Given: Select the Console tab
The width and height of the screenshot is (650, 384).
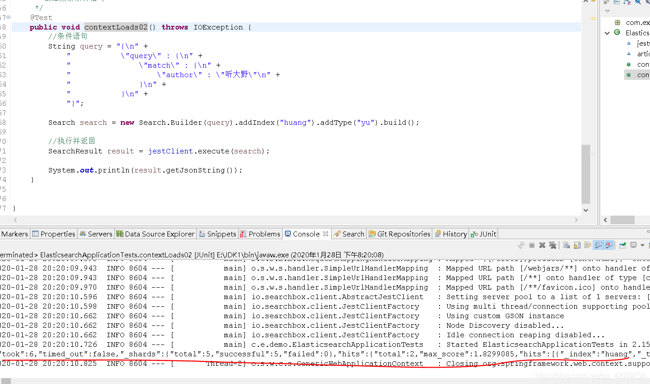Looking at the screenshot, I should [x=306, y=234].
